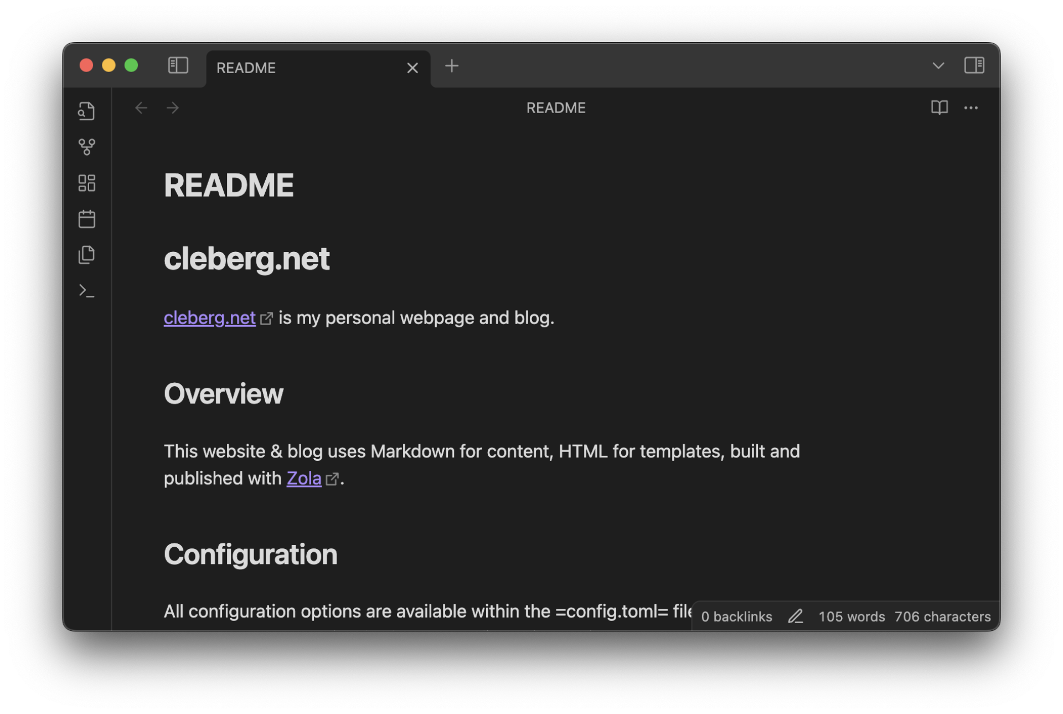Open the graph view icon
The width and height of the screenshot is (1063, 714).
pyautogui.click(x=86, y=147)
